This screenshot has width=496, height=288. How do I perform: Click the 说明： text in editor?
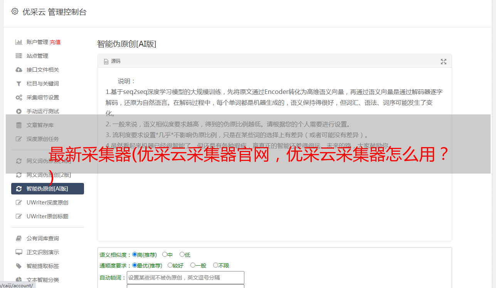pyautogui.click(x=127, y=81)
